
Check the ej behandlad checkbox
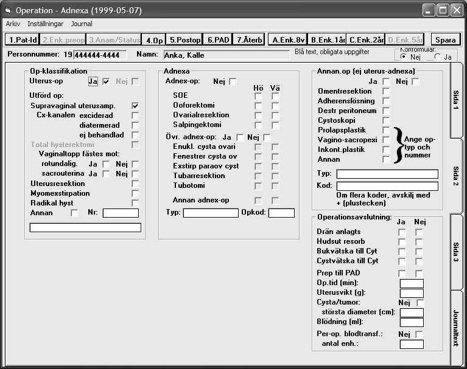(135, 135)
